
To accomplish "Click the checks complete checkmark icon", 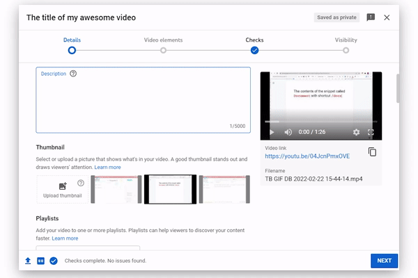I will coord(54,261).
